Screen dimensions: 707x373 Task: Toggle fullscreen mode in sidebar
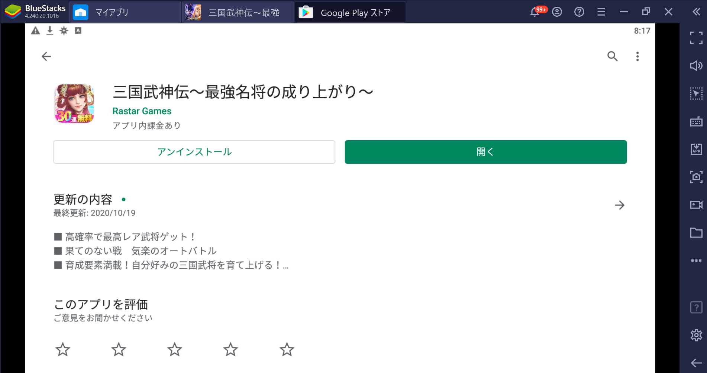point(696,38)
